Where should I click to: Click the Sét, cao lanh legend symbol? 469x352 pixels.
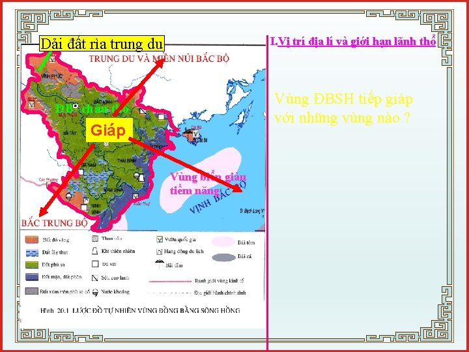point(95,278)
